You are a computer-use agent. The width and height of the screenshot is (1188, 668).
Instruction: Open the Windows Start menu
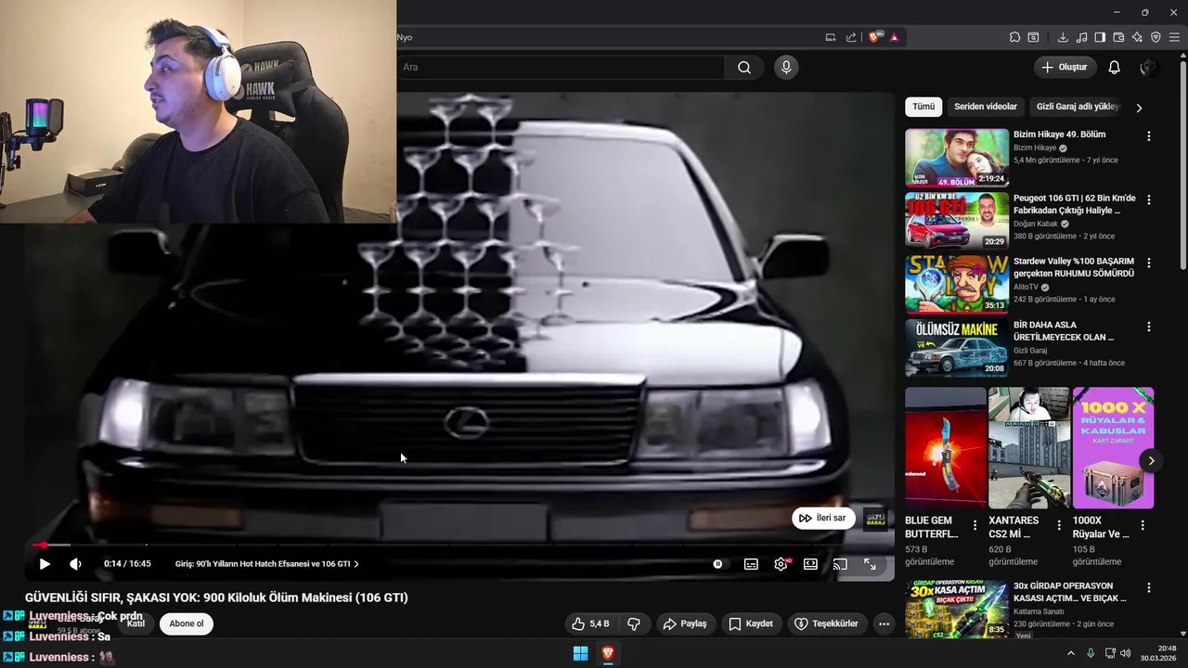click(580, 653)
